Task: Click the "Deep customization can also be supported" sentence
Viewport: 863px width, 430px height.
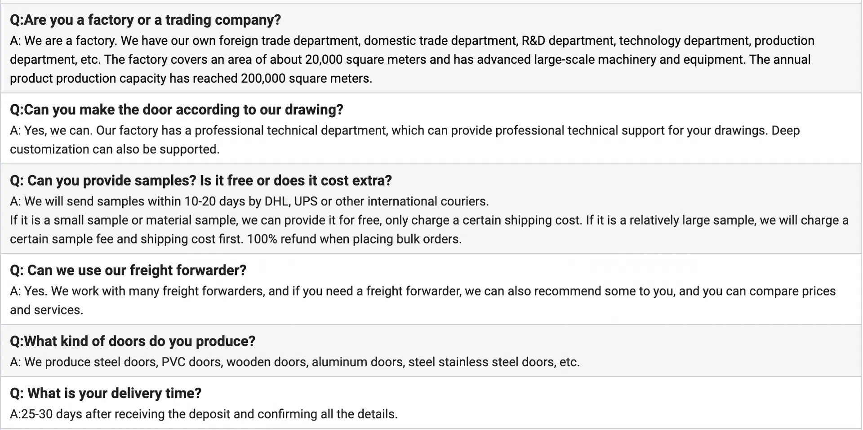Action: pos(115,150)
